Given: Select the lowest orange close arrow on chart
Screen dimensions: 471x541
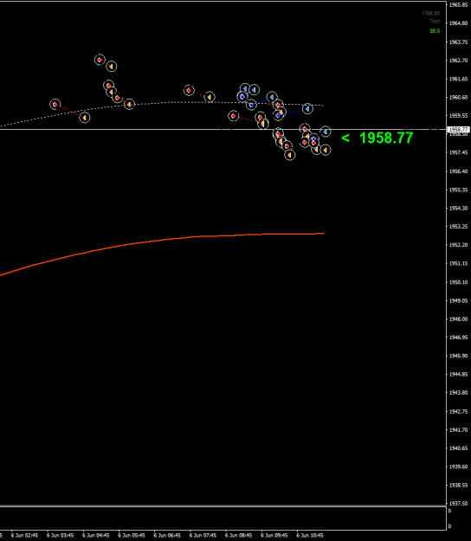Looking at the screenshot, I should click(x=290, y=155).
